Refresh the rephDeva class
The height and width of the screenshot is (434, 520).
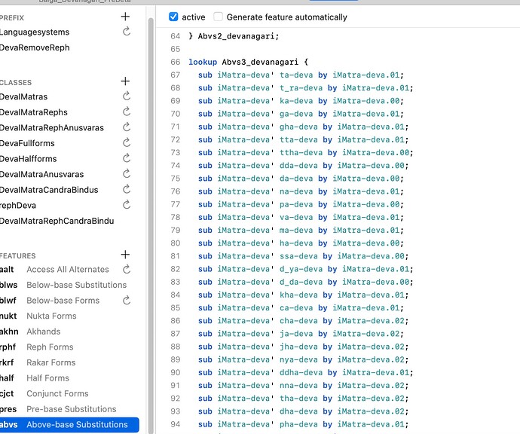(127, 205)
